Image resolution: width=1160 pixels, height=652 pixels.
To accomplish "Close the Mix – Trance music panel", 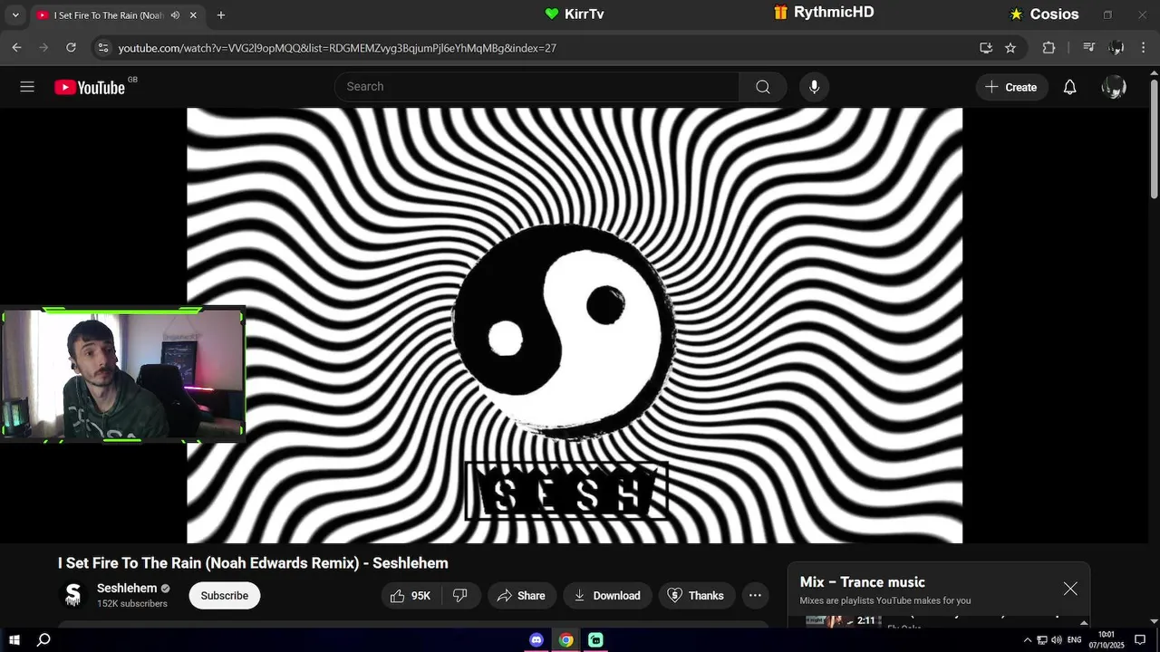I will pyautogui.click(x=1070, y=589).
